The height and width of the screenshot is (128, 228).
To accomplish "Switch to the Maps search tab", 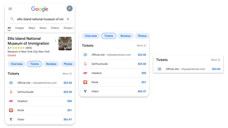I will coord(32,28).
